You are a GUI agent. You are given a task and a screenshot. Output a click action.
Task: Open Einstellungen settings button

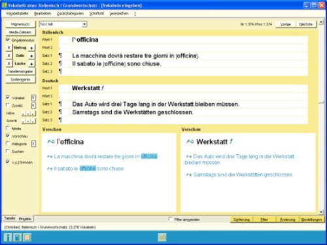point(311,220)
